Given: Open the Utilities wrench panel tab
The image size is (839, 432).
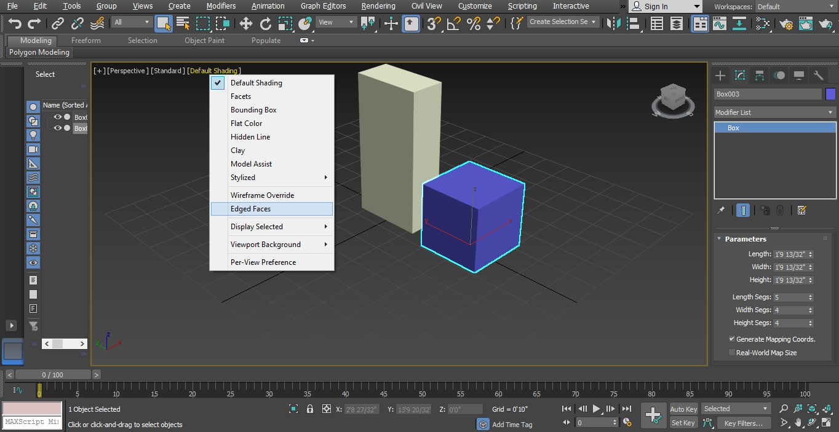Looking at the screenshot, I should coord(819,76).
